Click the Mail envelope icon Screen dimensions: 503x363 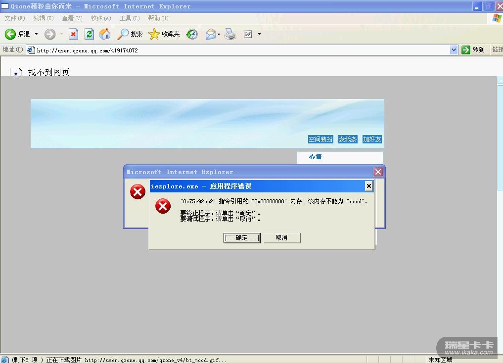click(211, 34)
